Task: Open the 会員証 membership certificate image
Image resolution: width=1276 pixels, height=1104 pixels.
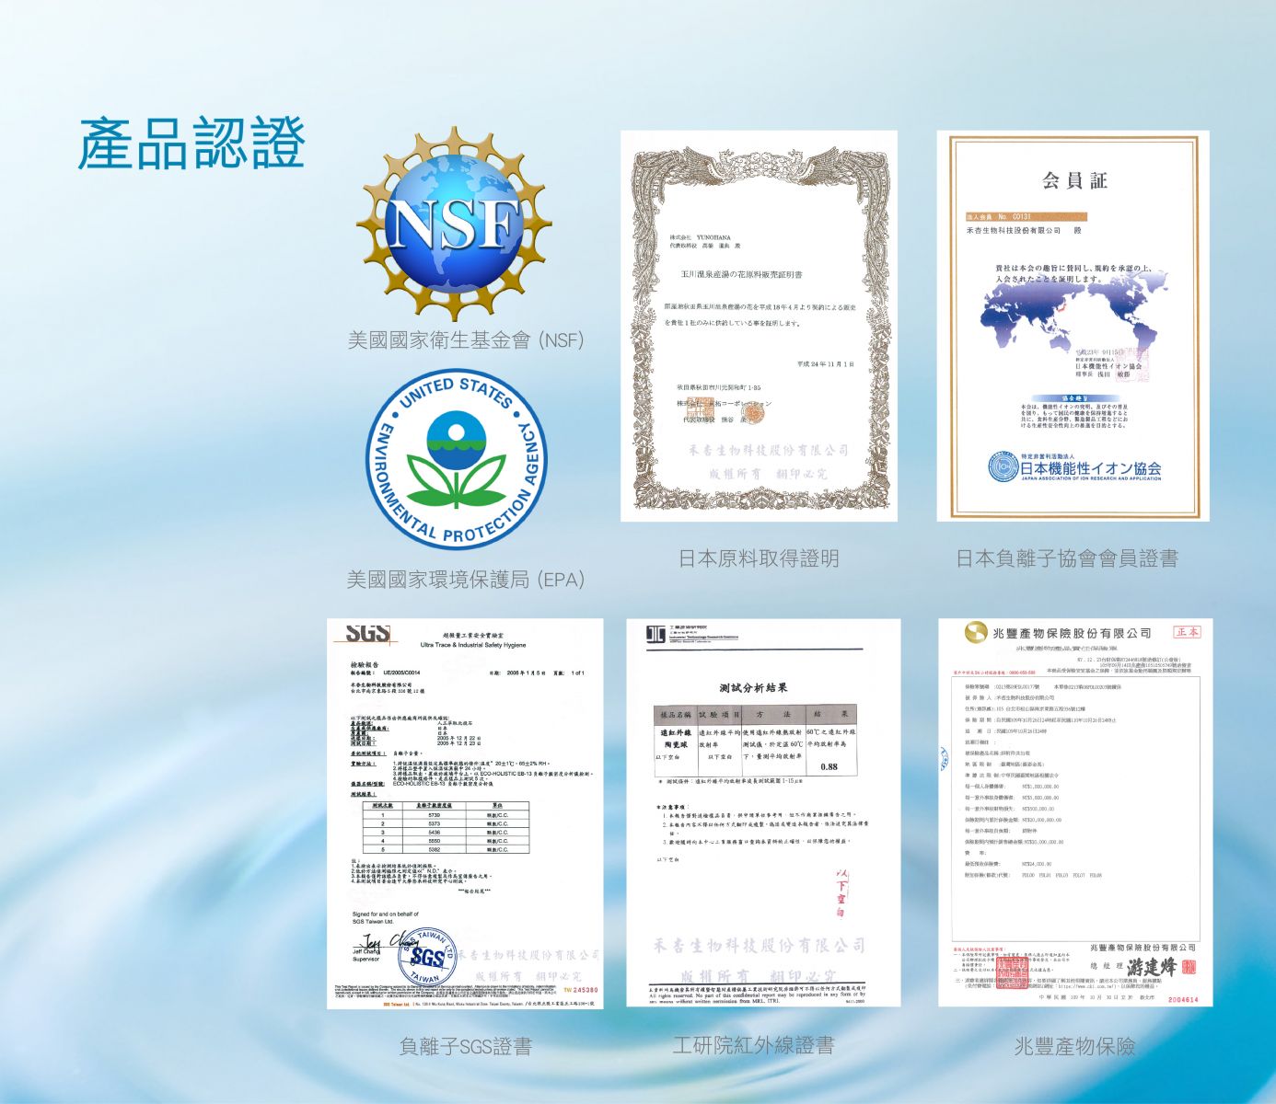Action: [x=1073, y=326]
